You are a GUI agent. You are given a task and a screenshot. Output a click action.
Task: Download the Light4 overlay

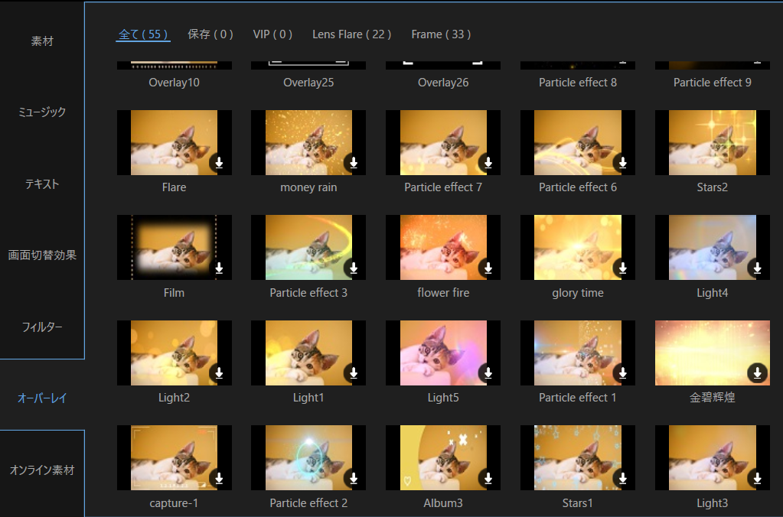[758, 268]
